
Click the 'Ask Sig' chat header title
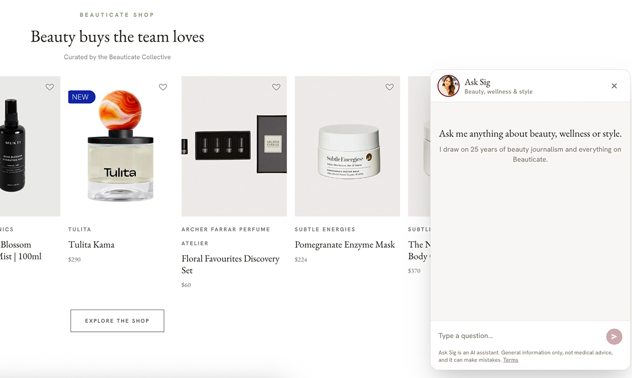(x=477, y=82)
